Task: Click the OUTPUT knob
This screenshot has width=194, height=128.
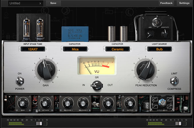Action: (130, 103)
